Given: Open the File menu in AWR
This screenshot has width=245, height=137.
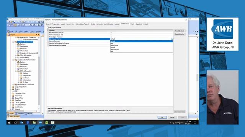Looking at the screenshot, I should (x=11, y=32).
